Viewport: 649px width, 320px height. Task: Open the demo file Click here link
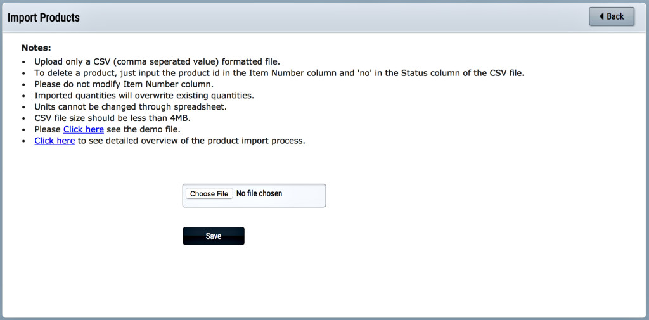point(83,129)
